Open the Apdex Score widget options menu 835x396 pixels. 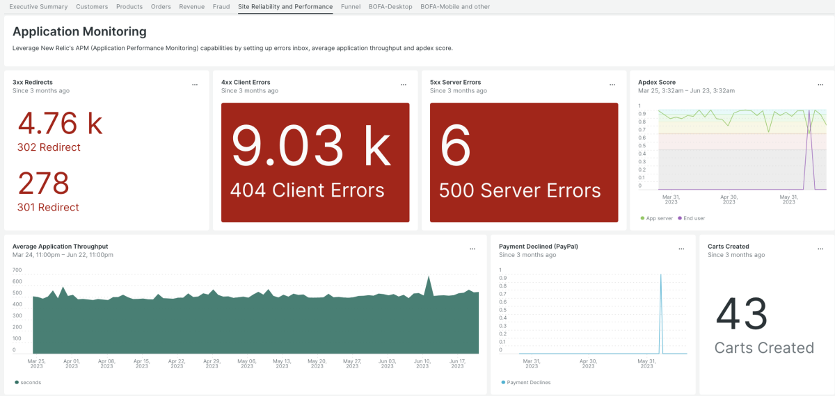point(820,85)
